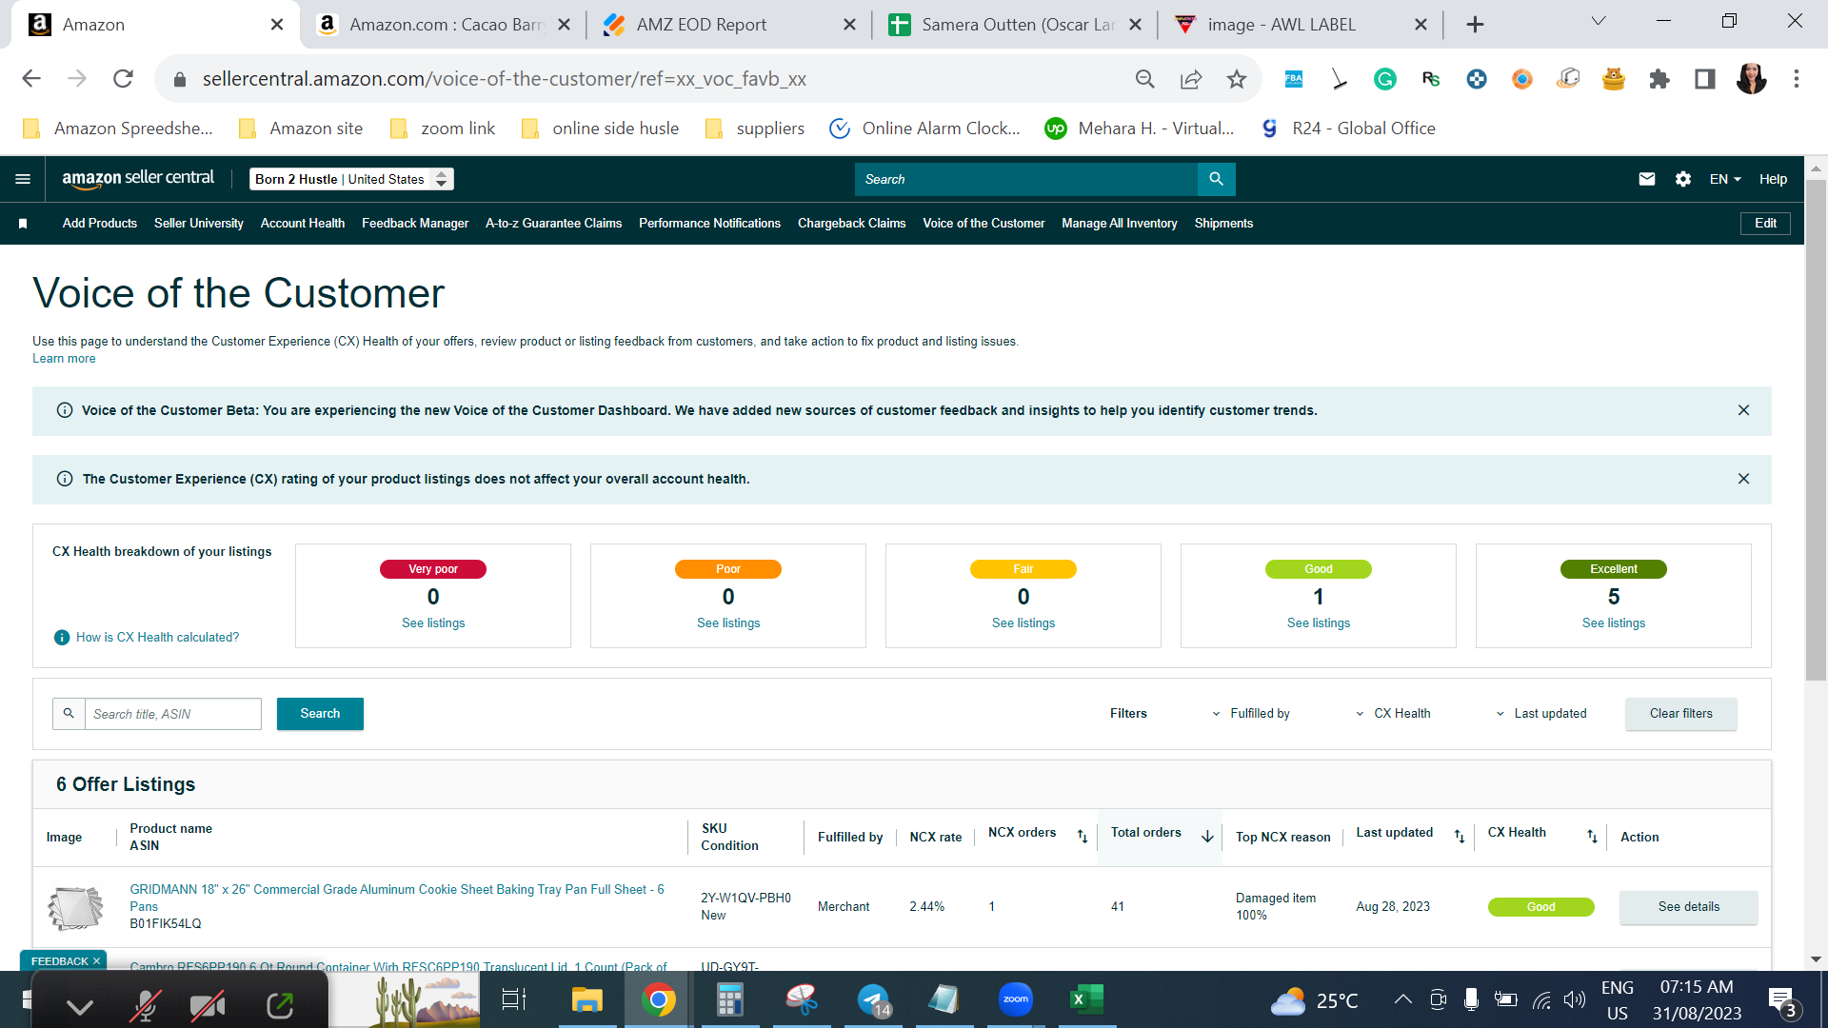The height and width of the screenshot is (1028, 1828).
Task: Open Performance Notifications in the navigation bar
Action: tap(709, 224)
